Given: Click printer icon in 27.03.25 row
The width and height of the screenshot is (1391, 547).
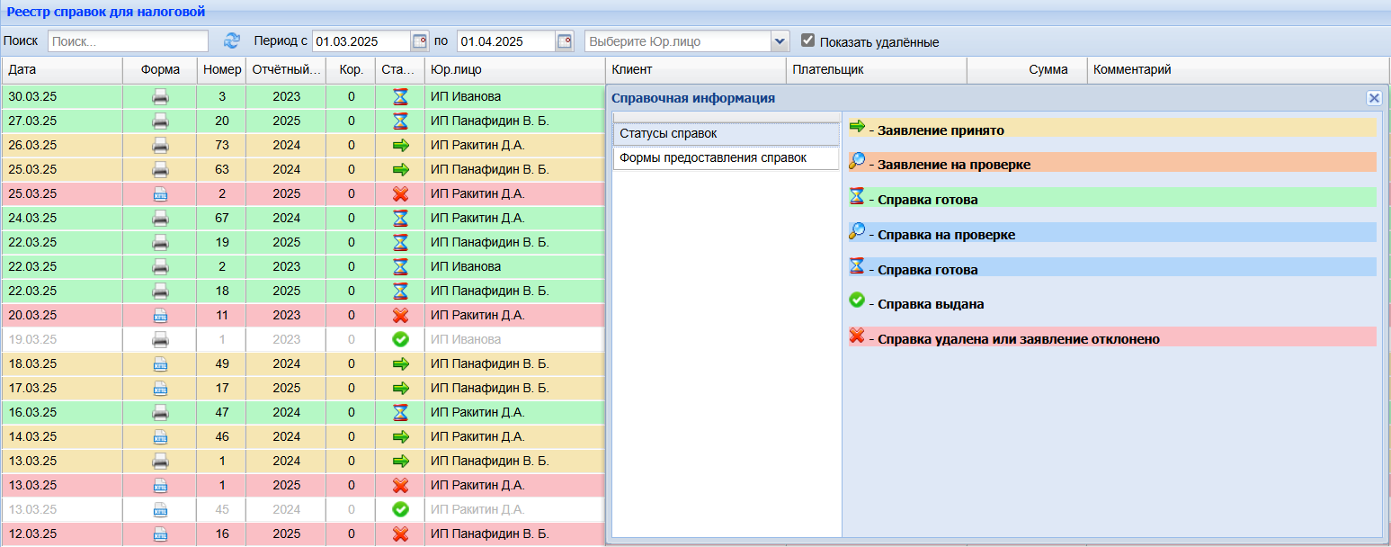Looking at the screenshot, I should tap(160, 121).
